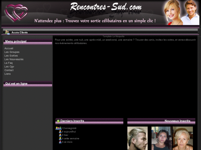Click the banner couple photo
This screenshot has height=150, width=201.
pyautogui.click(x=181, y=12)
